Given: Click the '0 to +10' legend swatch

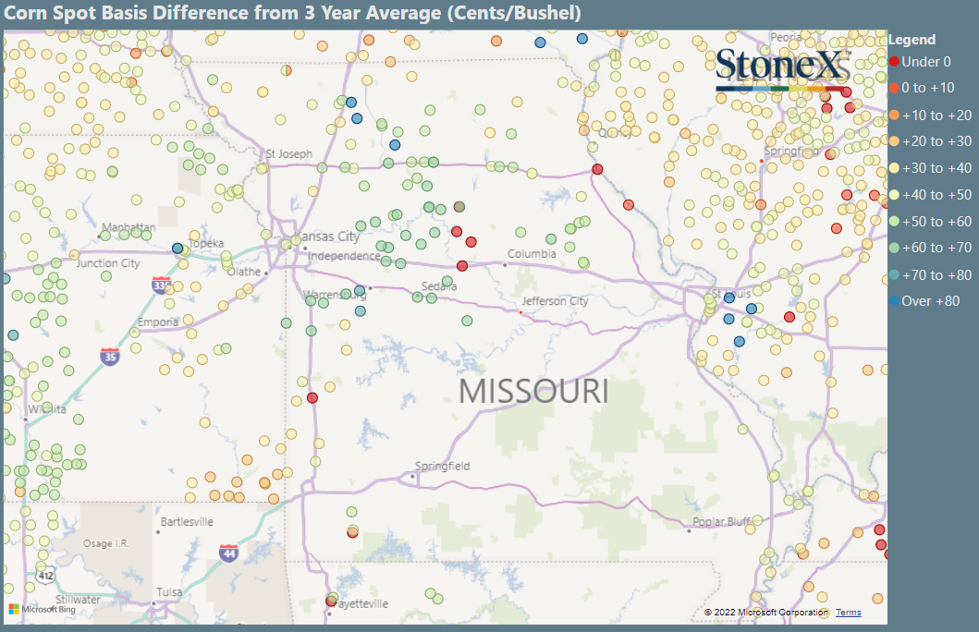Looking at the screenshot, I should pyautogui.click(x=894, y=88).
